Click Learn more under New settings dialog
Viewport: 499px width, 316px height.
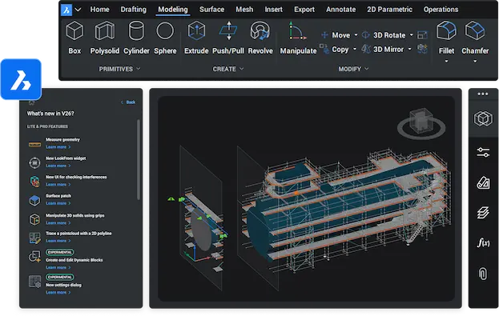(x=58, y=293)
